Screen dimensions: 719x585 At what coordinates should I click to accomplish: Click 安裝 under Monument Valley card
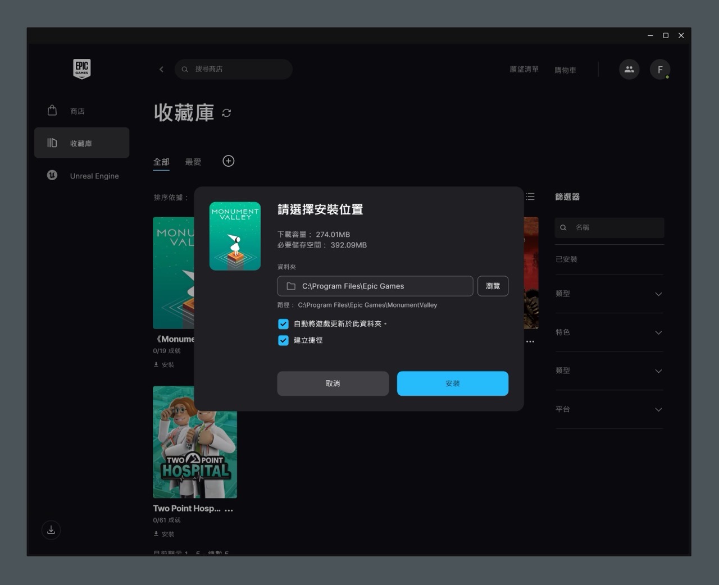point(164,365)
